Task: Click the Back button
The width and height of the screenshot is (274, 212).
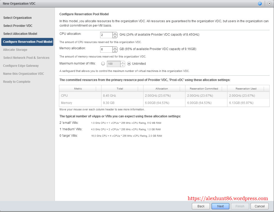Action: click(201, 206)
